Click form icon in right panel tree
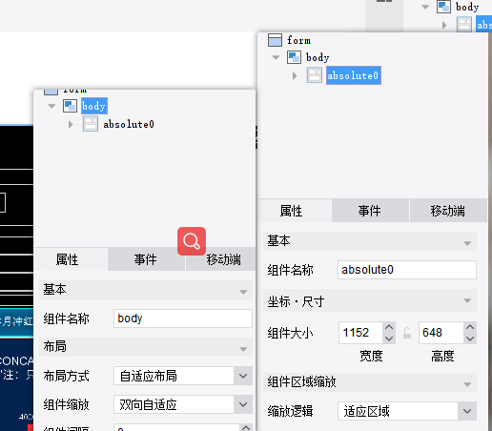This screenshot has width=492, height=431. click(275, 40)
